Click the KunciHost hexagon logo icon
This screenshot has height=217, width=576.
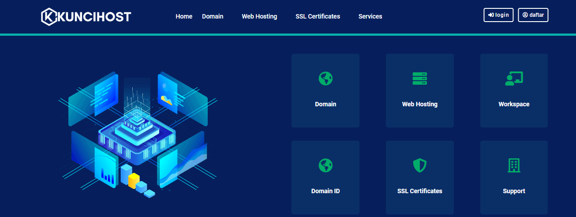tap(49, 16)
